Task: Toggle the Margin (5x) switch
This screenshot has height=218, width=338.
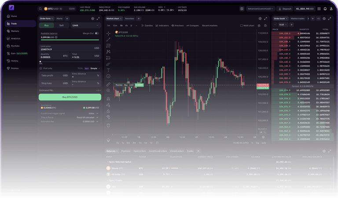Action: (x=97, y=33)
